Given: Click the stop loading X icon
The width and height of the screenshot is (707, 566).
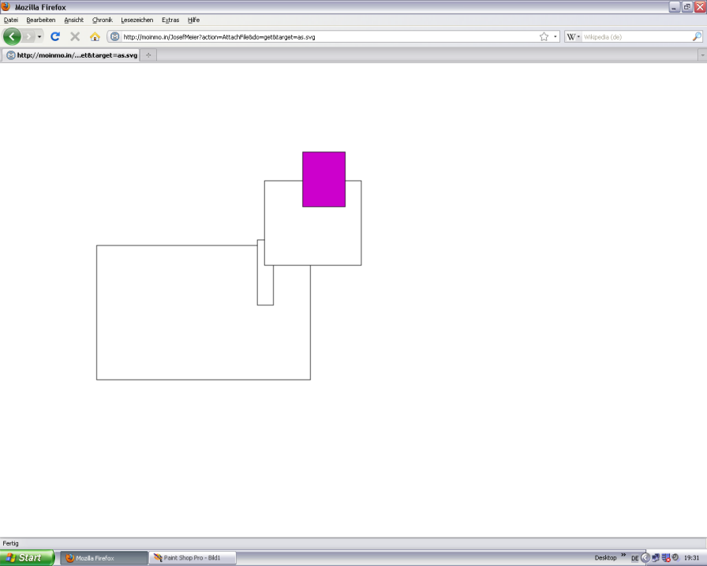Looking at the screenshot, I should coord(75,36).
